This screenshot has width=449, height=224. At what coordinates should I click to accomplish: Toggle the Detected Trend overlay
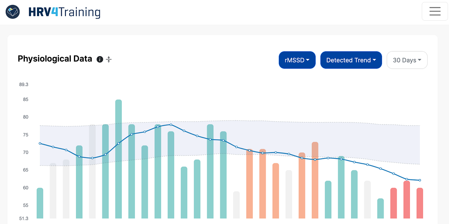[x=351, y=60]
